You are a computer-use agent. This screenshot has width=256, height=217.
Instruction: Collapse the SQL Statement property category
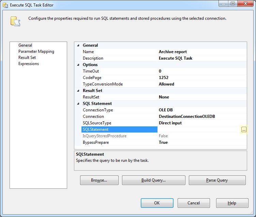(x=78, y=104)
